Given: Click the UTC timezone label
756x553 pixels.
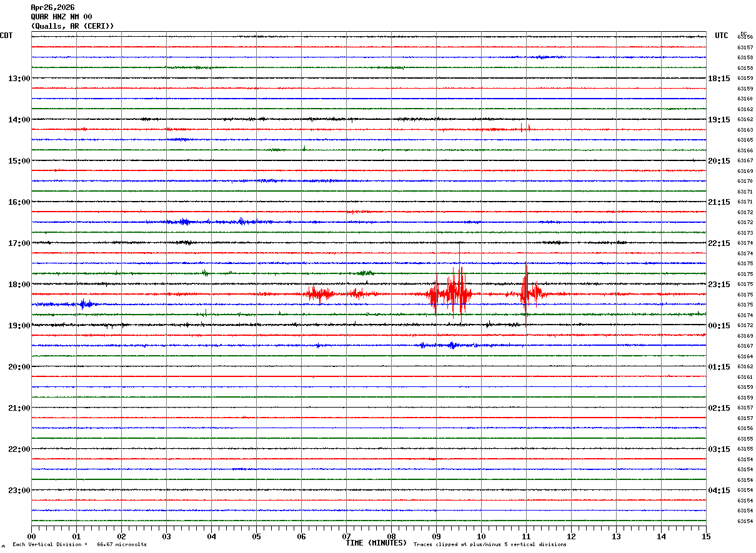Looking at the screenshot, I should pyautogui.click(x=722, y=36).
